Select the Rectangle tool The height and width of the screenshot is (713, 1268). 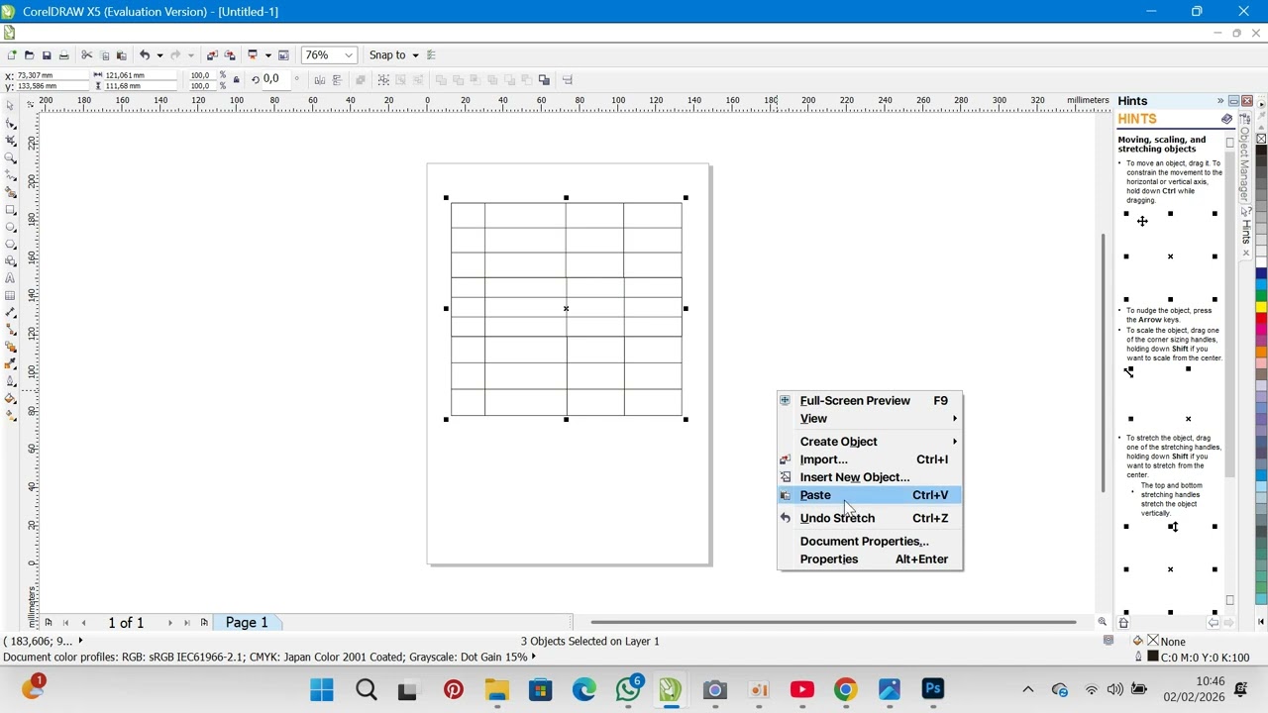[11, 210]
